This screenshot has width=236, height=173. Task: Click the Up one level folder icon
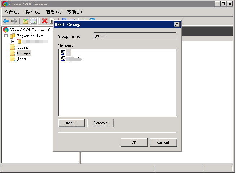coord(25,21)
